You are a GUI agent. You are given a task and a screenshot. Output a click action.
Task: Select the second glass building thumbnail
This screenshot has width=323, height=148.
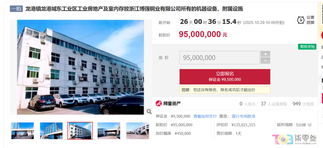click(x=51, y=131)
